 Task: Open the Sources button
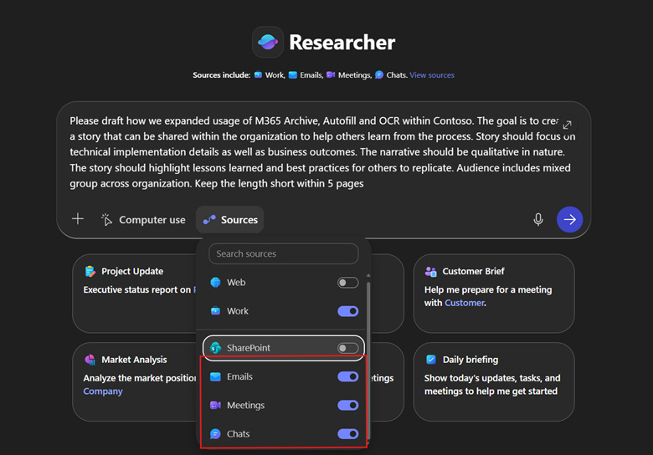pos(230,220)
